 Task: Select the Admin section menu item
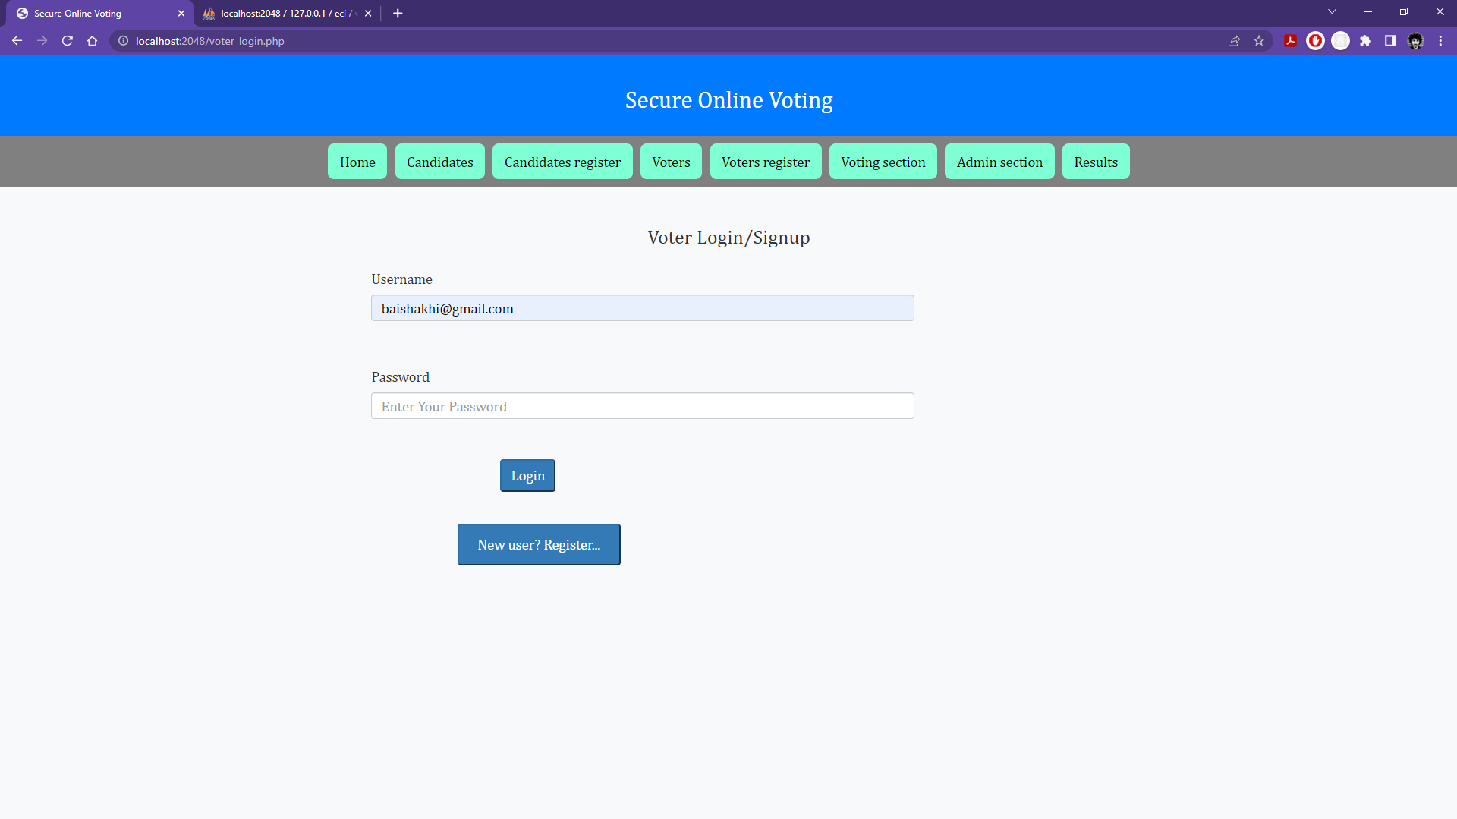pyautogui.click(x=999, y=162)
